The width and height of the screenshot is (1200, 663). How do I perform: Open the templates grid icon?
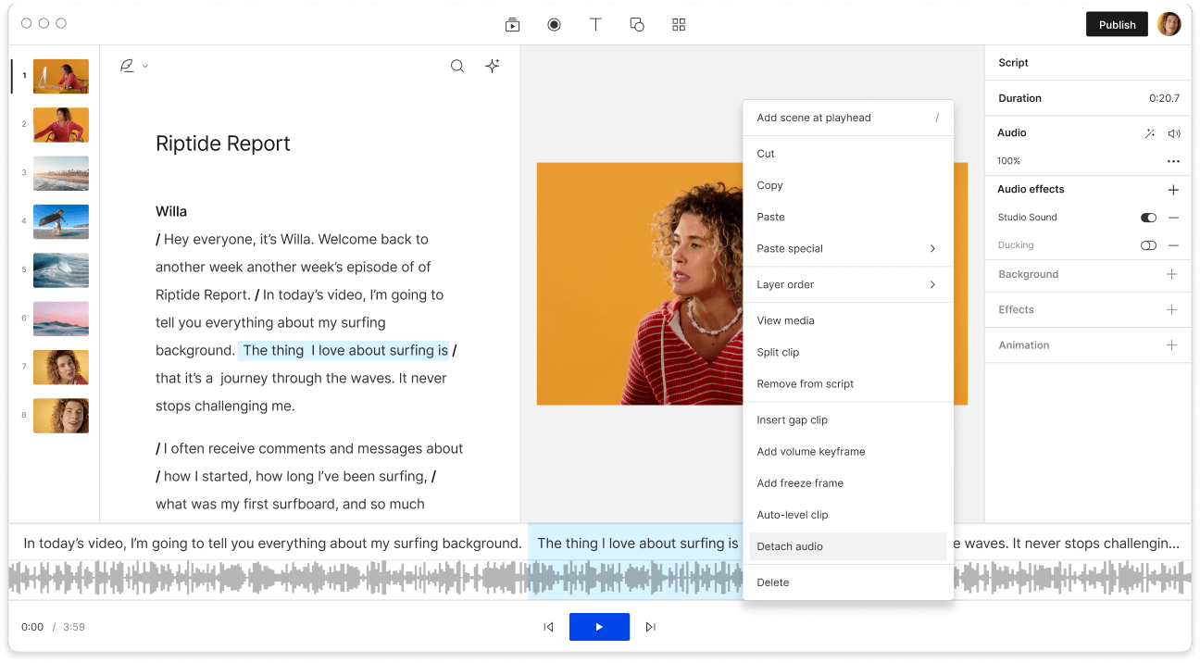coord(679,25)
